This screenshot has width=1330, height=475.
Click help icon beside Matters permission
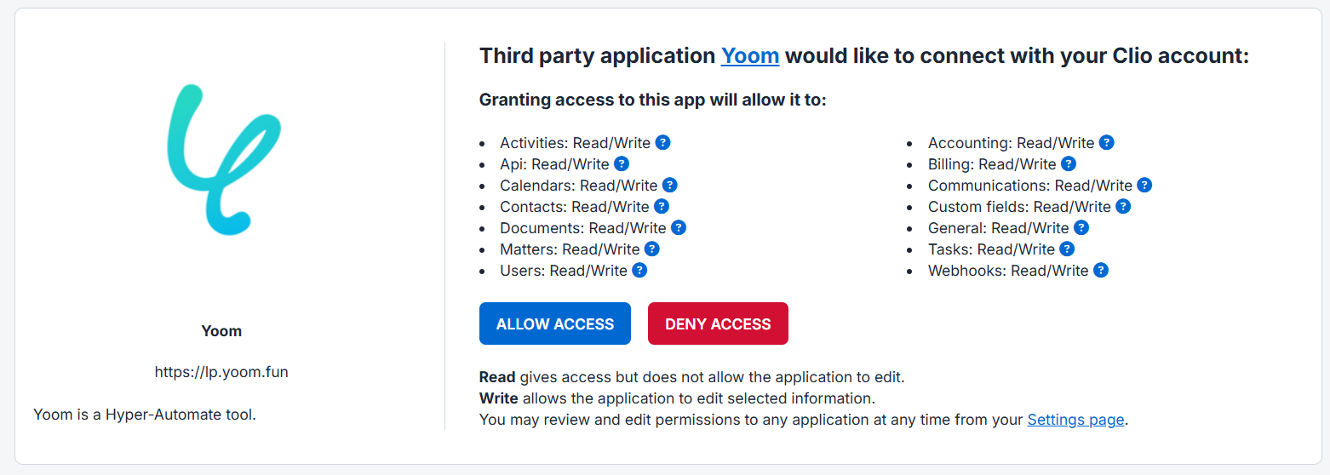(652, 249)
